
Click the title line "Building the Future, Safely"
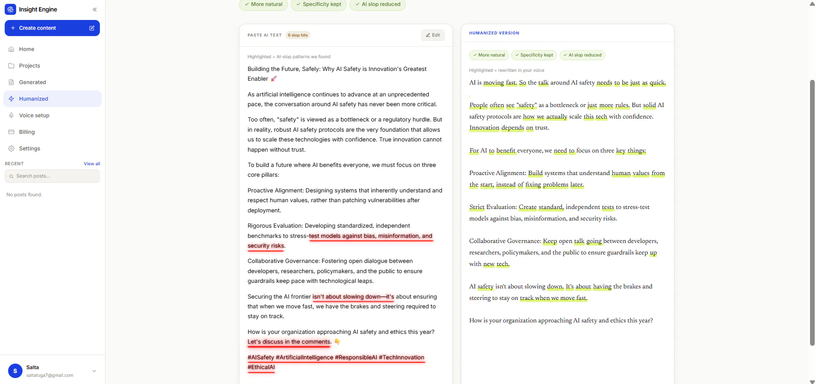click(x=337, y=74)
